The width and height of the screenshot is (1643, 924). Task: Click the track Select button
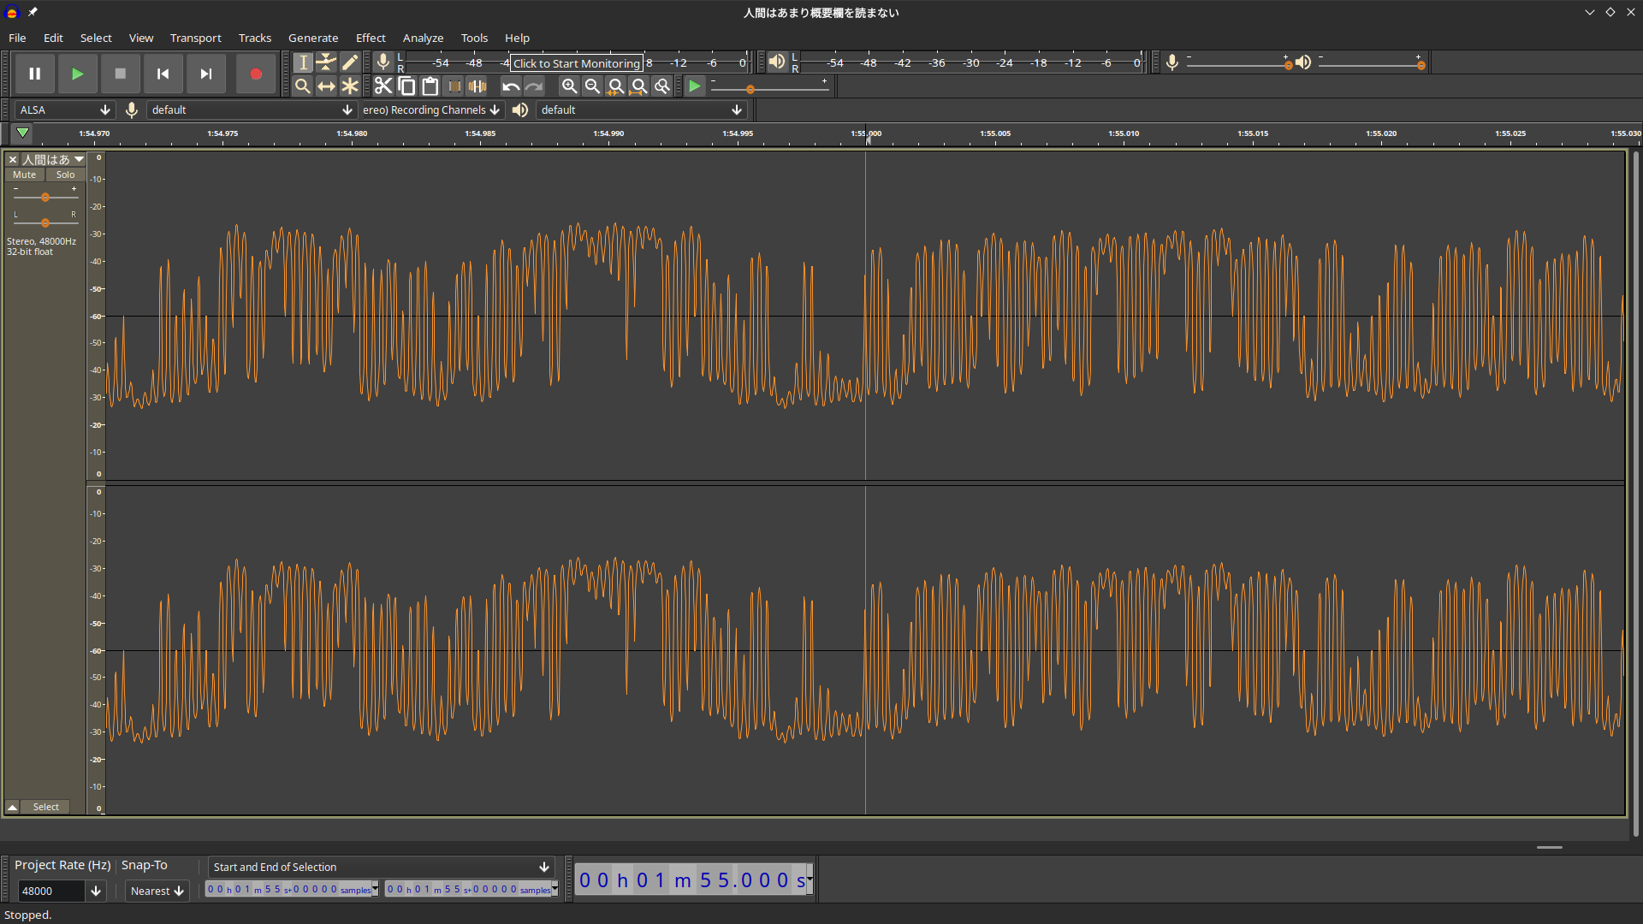click(46, 807)
